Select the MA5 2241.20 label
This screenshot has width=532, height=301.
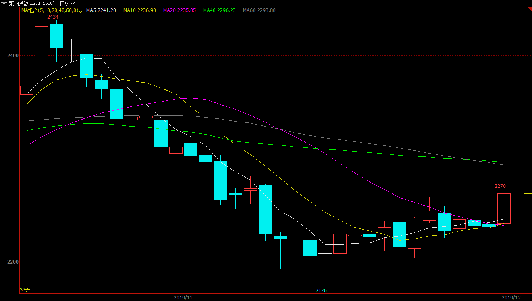101,10
